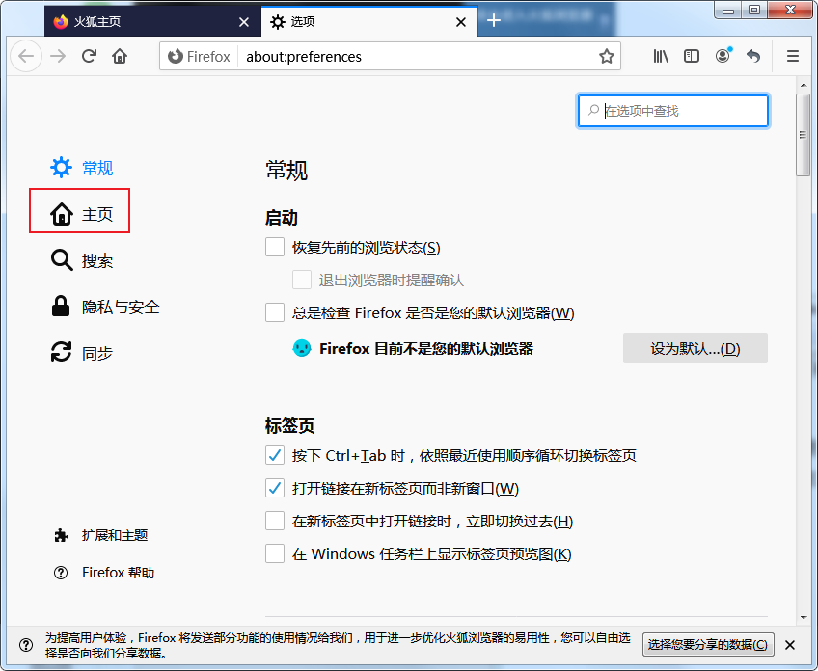Image resolution: width=818 pixels, height=671 pixels.
Task: Click the Firefox account profile icon
Action: (723, 56)
